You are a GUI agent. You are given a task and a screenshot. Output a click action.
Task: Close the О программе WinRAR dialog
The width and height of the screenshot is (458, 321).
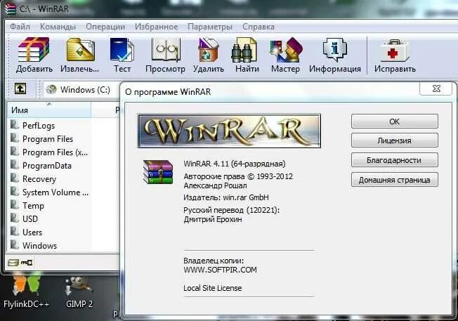(436, 89)
